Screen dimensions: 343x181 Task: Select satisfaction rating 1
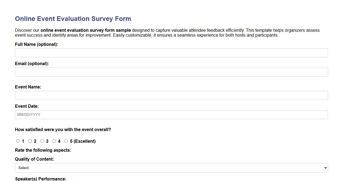click(18, 141)
